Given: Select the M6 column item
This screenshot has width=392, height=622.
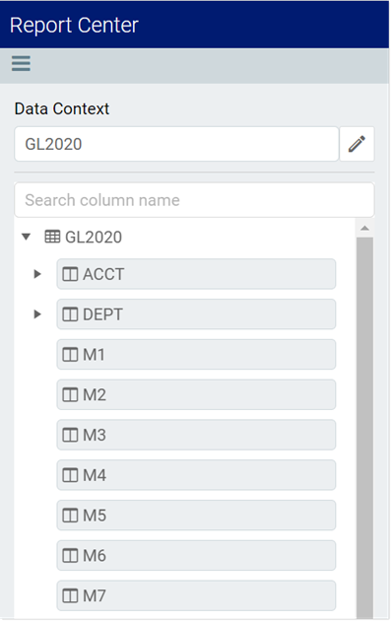Looking at the screenshot, I should (x=196, y=556).
